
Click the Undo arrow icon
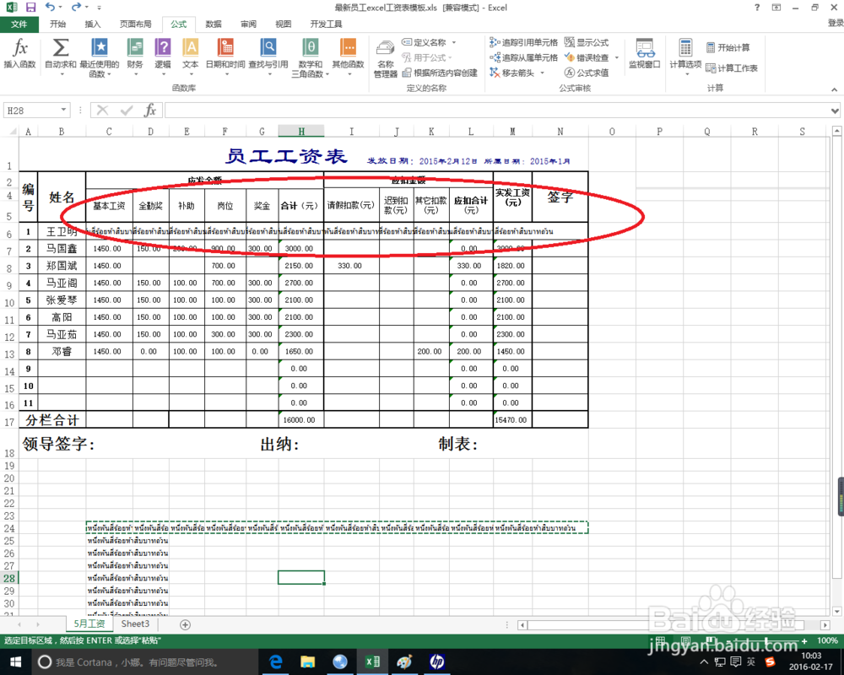tap(50, 8)
